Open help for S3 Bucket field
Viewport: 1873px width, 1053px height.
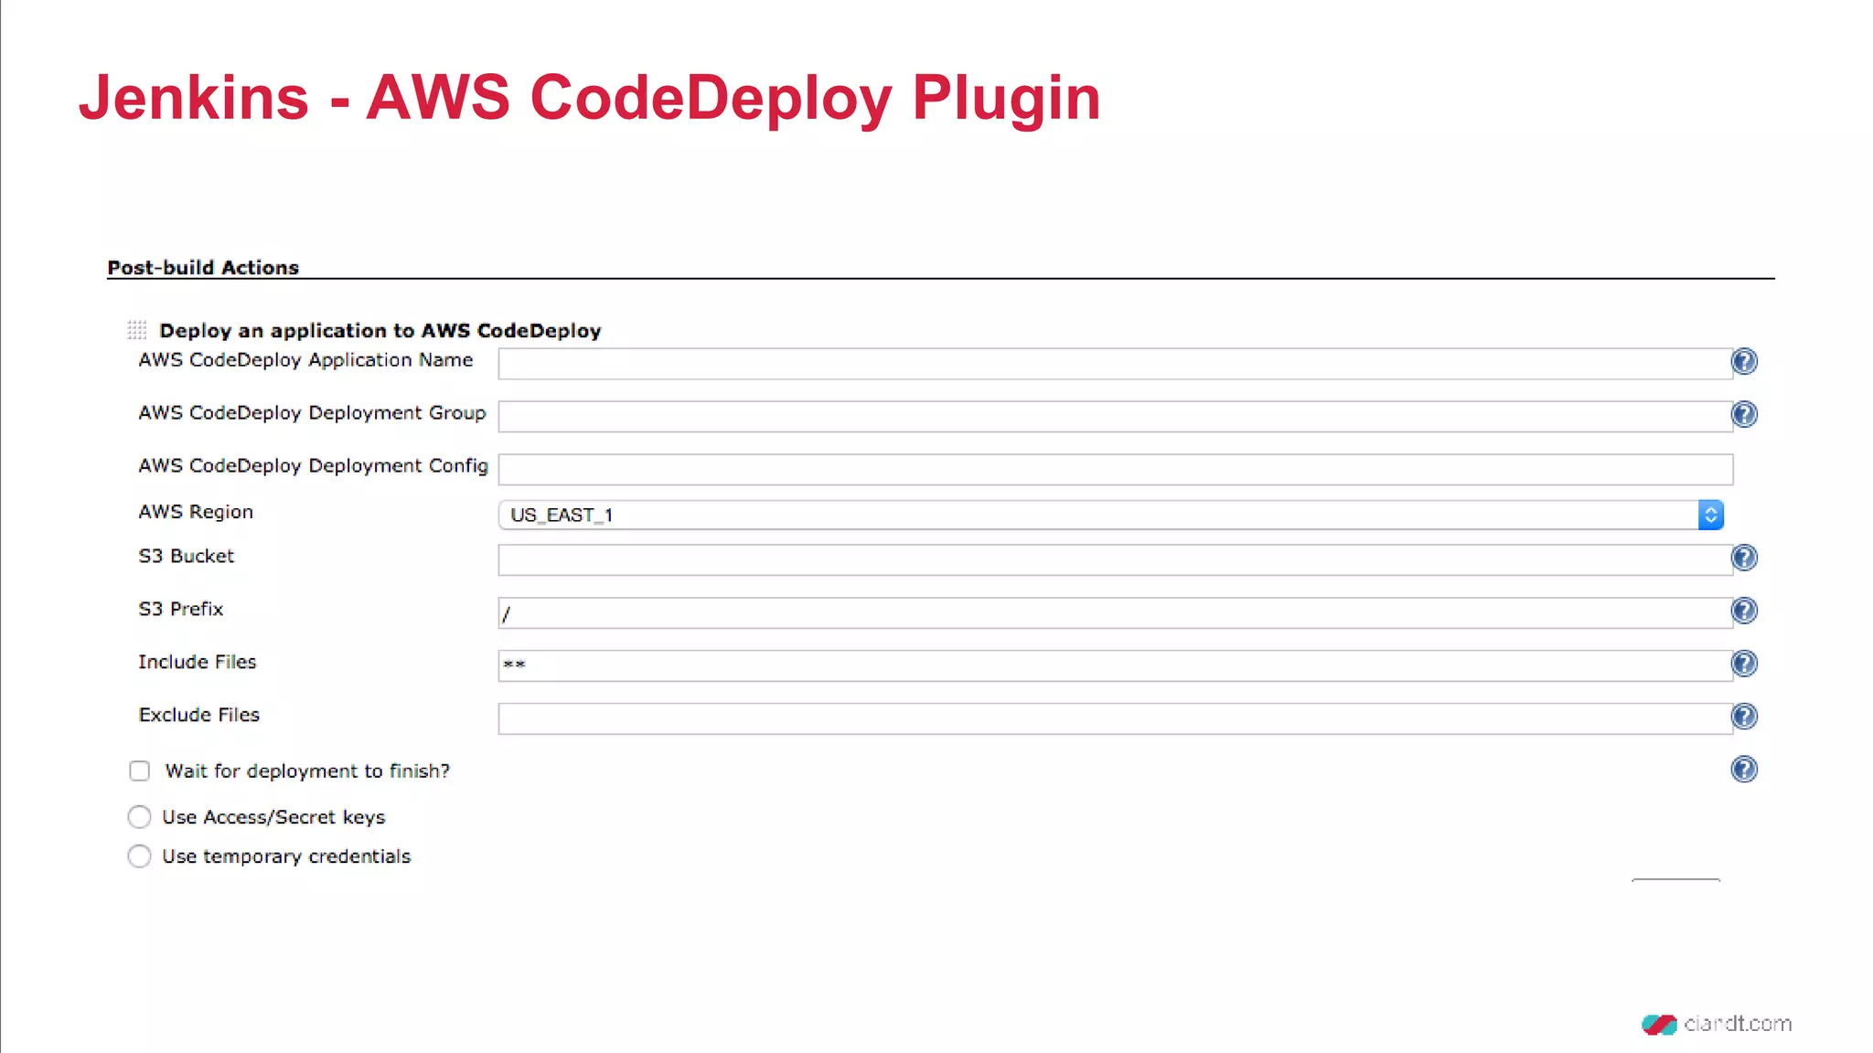coord(1744,558)
